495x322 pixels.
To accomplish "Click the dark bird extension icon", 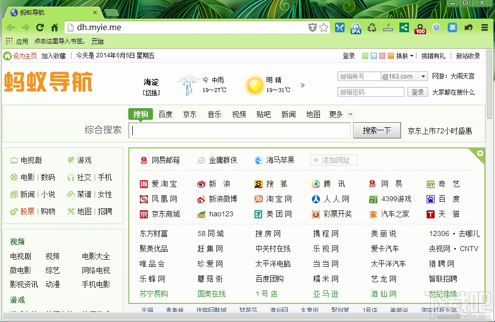I will pos(468,28).
